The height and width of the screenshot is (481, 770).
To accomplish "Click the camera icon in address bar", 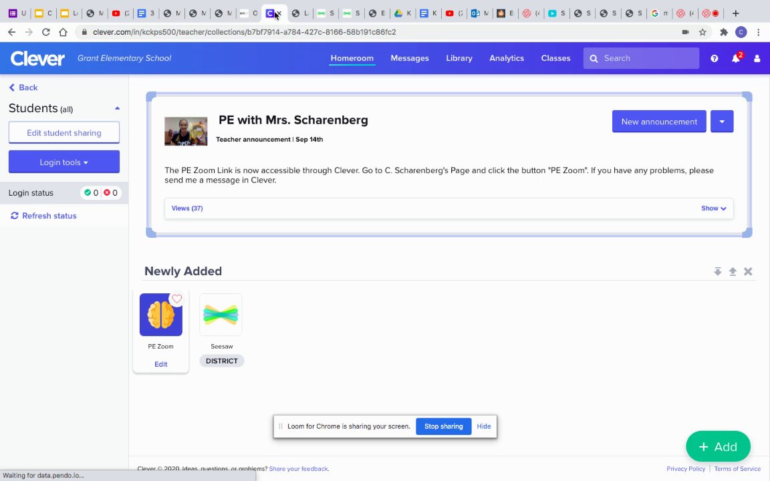I will click(685, 32).
